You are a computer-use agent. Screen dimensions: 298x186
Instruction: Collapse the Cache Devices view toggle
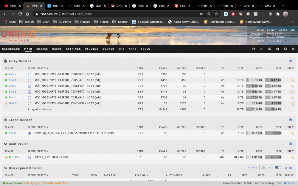pyautogui.click(x=290, y=120)
